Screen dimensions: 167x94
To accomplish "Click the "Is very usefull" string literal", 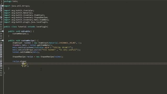I will pos(68,50).
